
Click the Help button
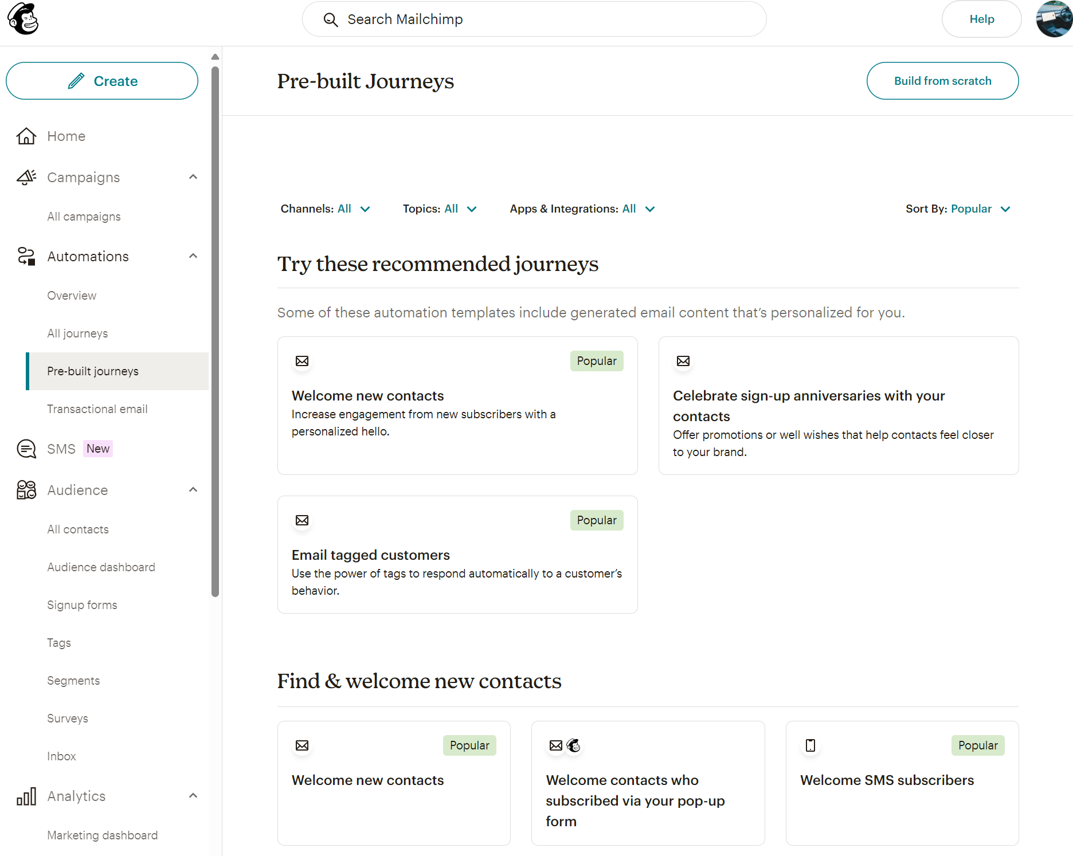point(981,19)
